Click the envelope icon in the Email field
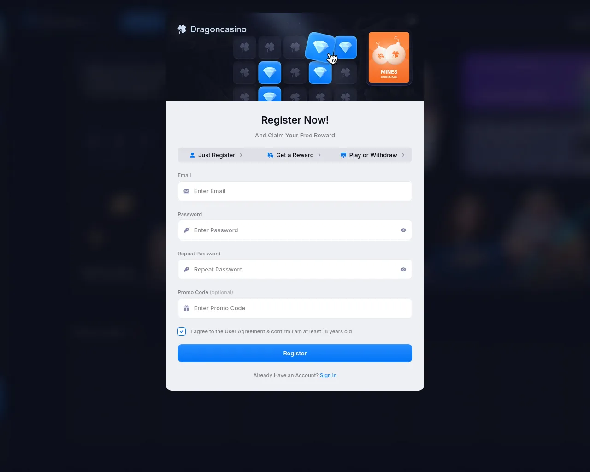590x472 pixels. 186,191
